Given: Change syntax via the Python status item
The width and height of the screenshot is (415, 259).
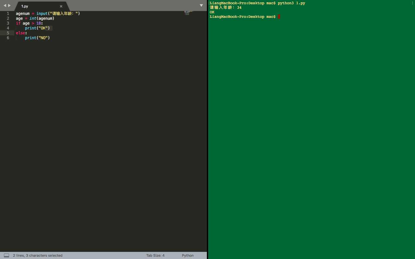Looking at the screenshot, I should pyautogui.click(x=188, y=255).
